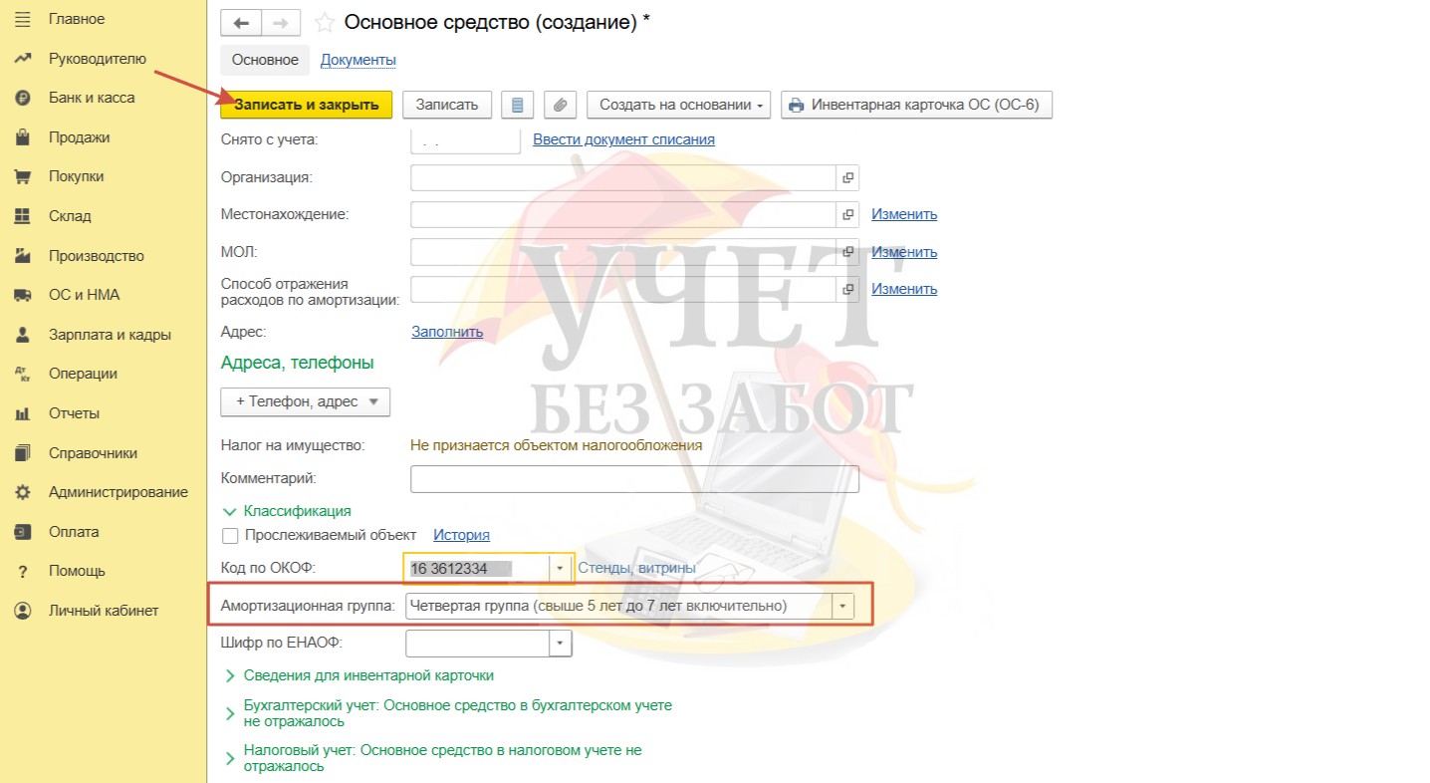
Task: Click into the Комментарий input field
Action: (634, 479)
